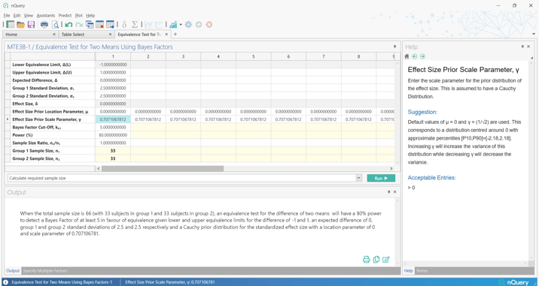This screenshot has width=539, height=286.
Task: Click the fill table columns icon
Action: click(90, 24)
